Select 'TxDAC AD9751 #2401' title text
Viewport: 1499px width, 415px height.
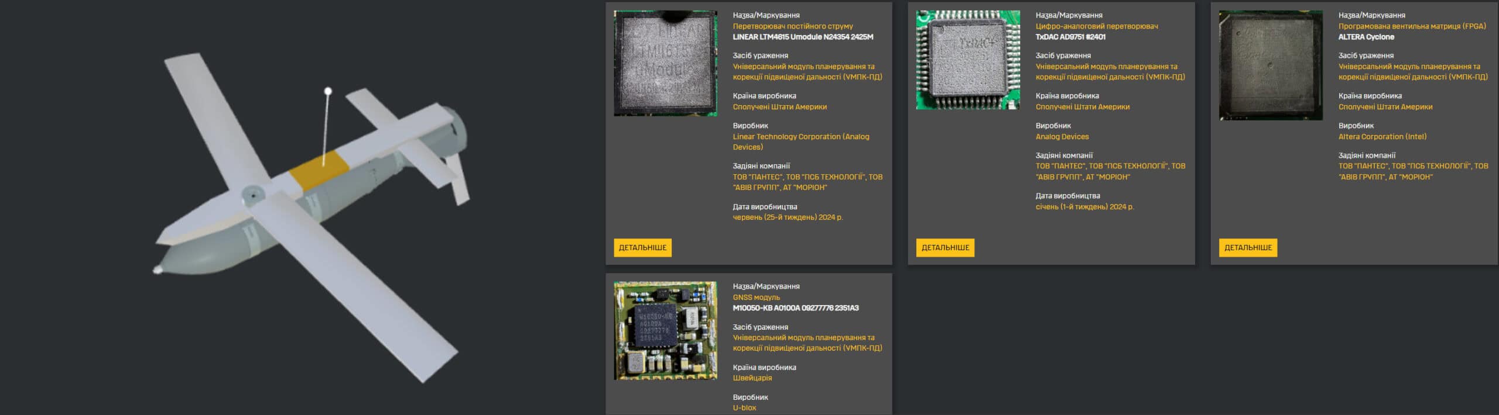[x=1070, y=37]
